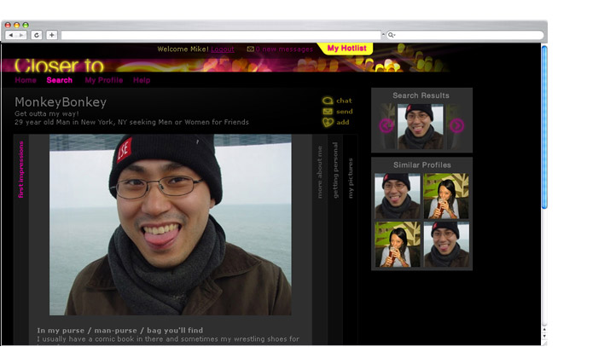The image size is (610, 358).
Task: Click the scrollbar down arrow
Action: pos(544,336)
